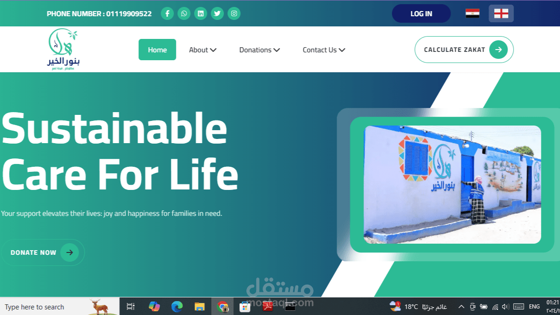Click the Calculate Zakat button

[x=464, y=50]
